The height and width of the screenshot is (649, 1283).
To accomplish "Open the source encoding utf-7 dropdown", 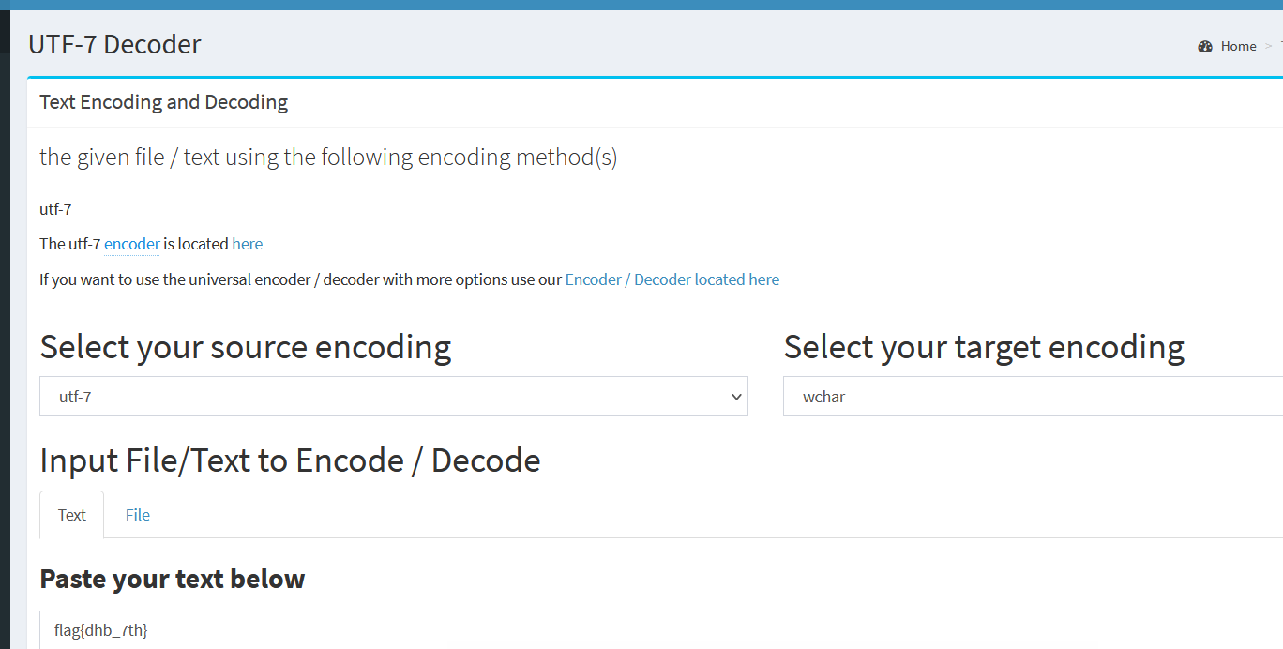I will click(393, 397).
